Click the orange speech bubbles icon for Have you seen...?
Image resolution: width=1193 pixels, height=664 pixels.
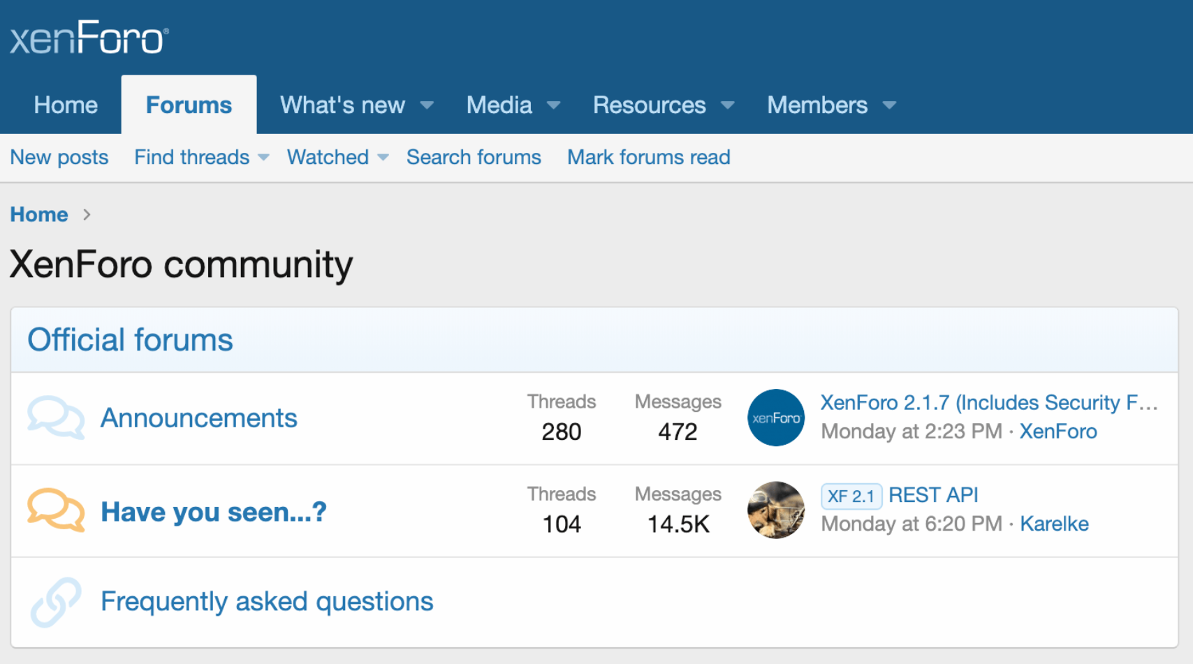[x=56, y=510]
